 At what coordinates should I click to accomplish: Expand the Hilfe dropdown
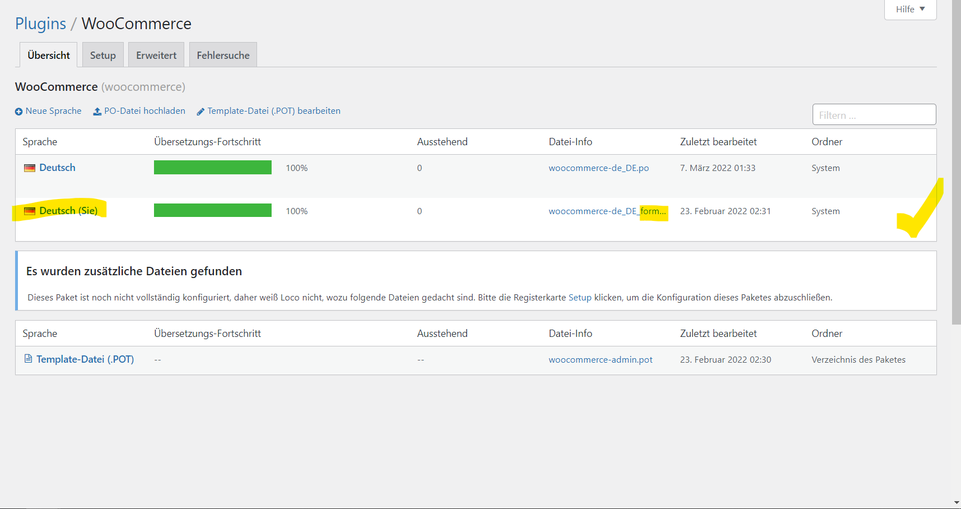(x=910, y=10)
